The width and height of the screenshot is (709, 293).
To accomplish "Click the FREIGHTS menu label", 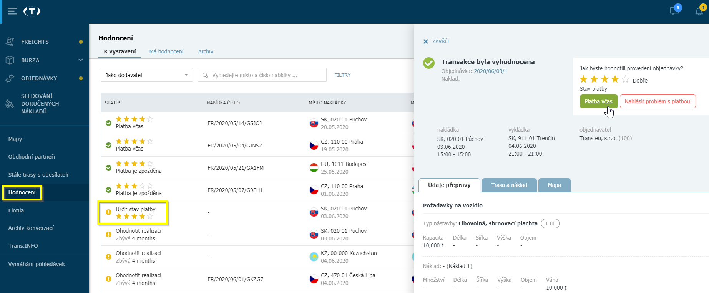I will [x=35, y=42].
